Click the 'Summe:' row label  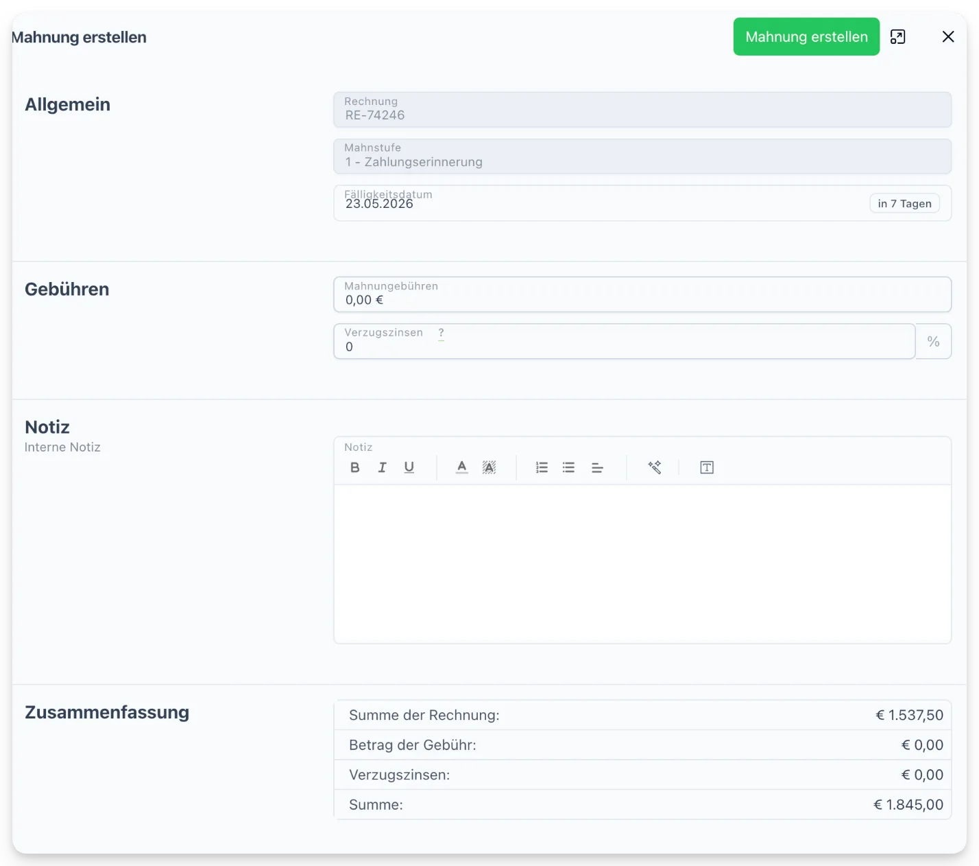pos(376,804)
